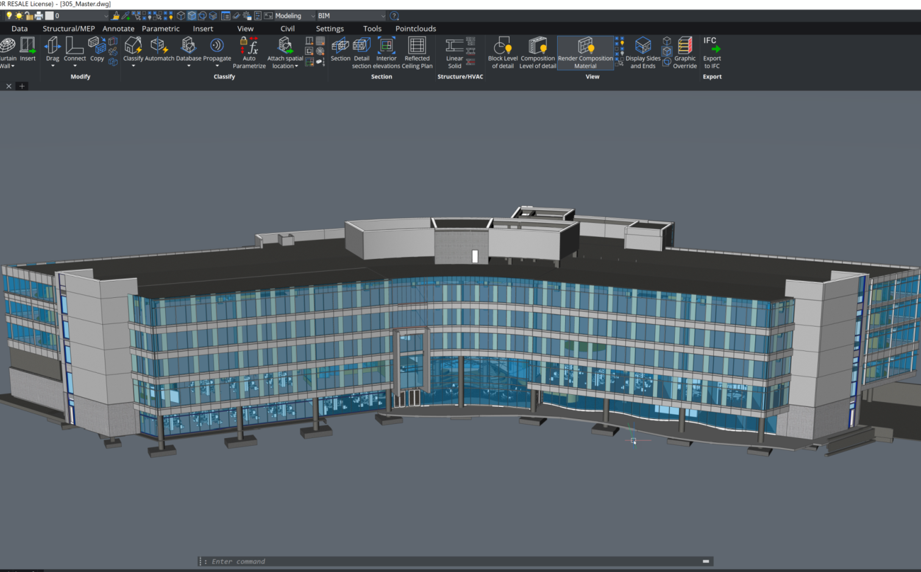Switch to the Structural/MEP tab
This screenshot has width=921, height=572.
[x=69, y=29]
